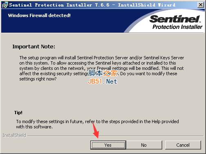Close the InstallShield Wizard window
206x154 pixels.
(x=201, y=5)
